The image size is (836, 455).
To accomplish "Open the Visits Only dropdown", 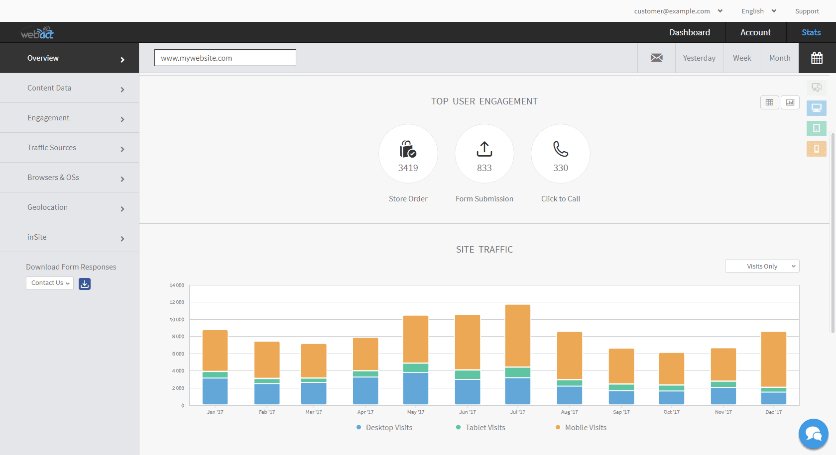I will click(762, 266).
